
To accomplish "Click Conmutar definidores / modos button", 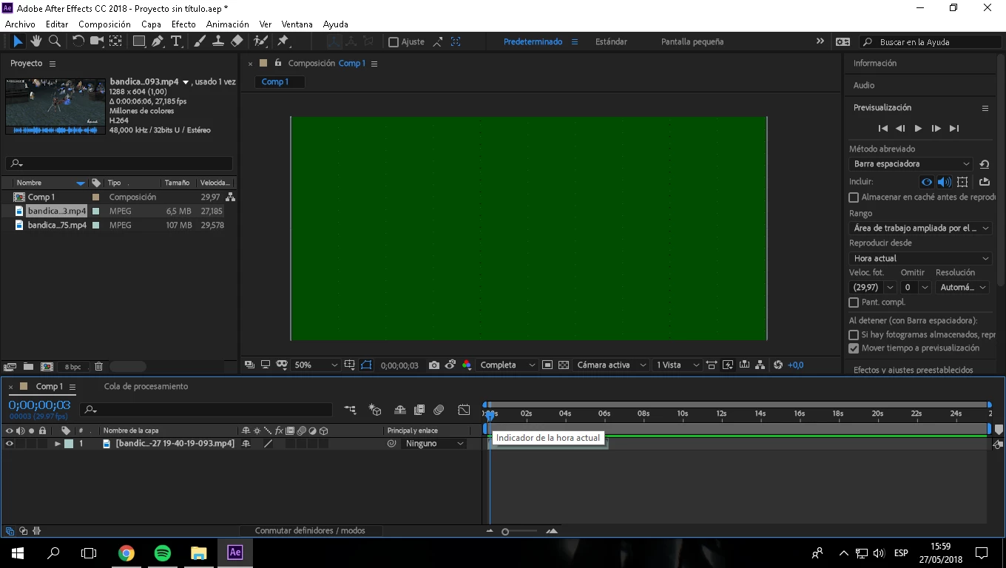I will tap(310, 530).
